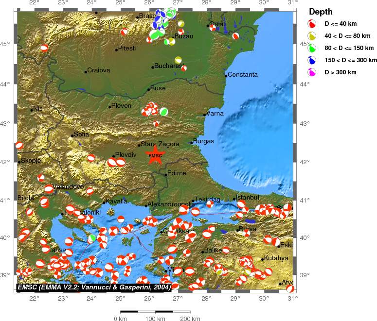Viewport: 377px width, 321px height.
Task: Click the Skopje city label
Action: pos(31,160)
